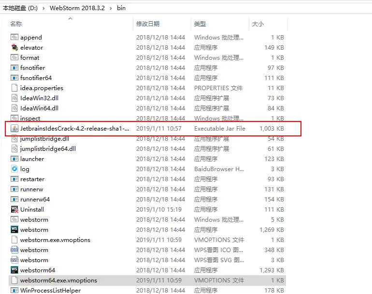Click the runnerw64 application icon

coord(14,200)
